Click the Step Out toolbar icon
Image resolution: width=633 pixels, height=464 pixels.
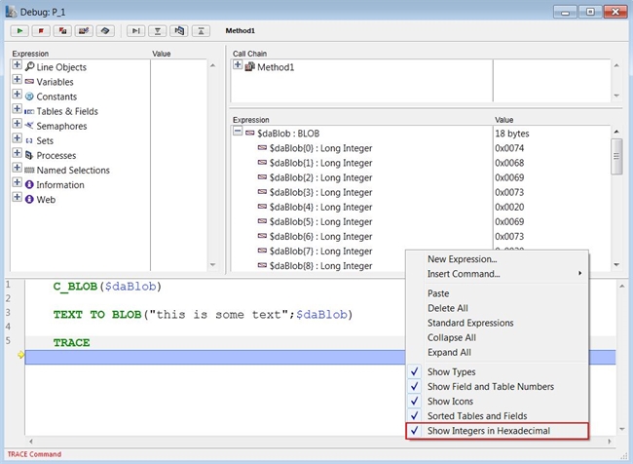click(x=201, y=31)
